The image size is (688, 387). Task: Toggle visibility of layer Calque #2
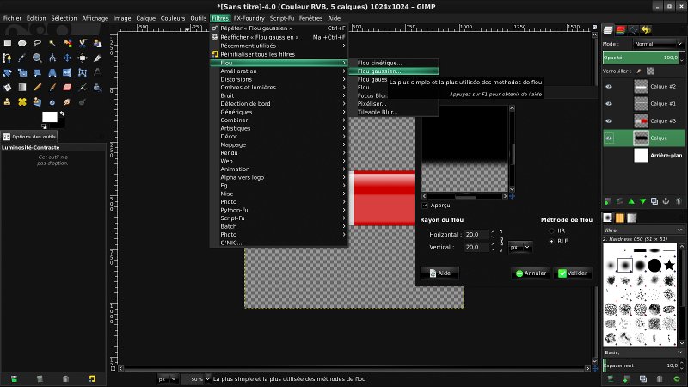tap(609, 87)
